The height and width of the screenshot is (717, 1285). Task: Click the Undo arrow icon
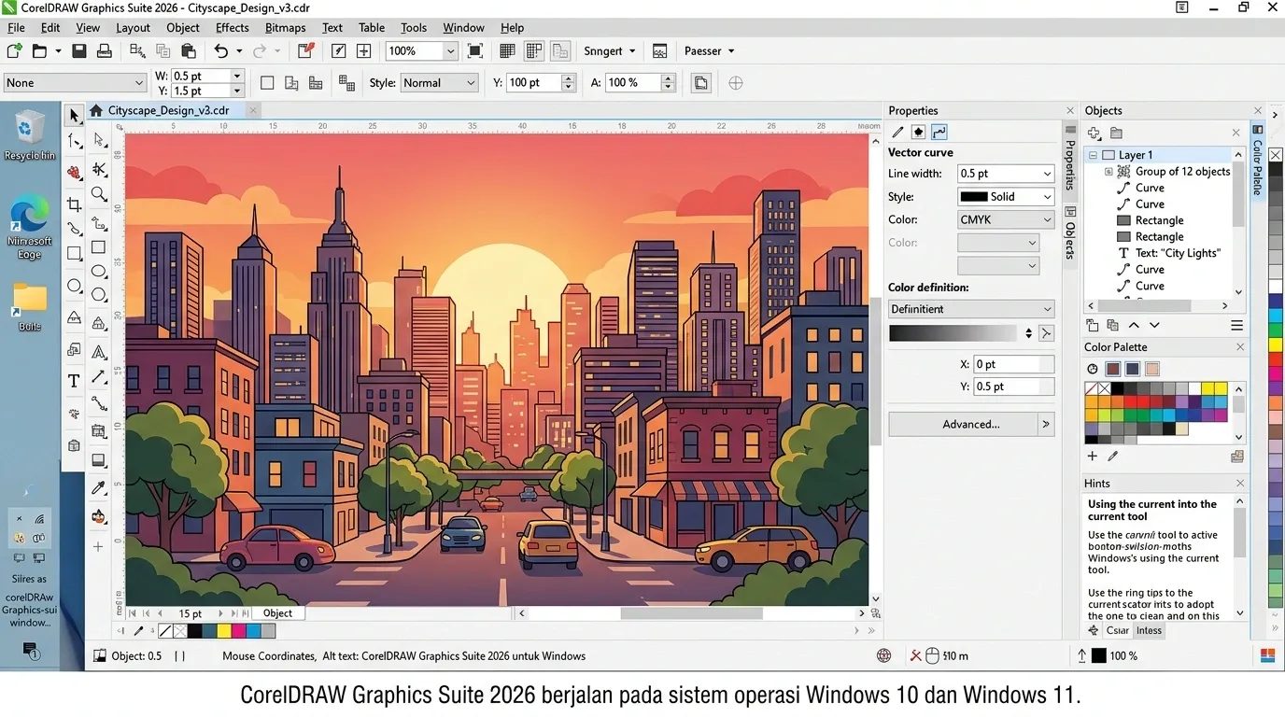click(220, 51)
